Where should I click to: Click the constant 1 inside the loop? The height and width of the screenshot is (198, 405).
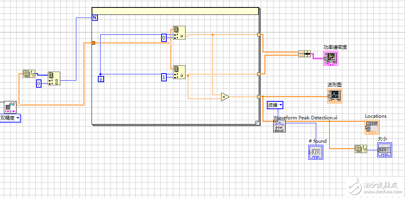pyautogui.click(x=164, y=77)
